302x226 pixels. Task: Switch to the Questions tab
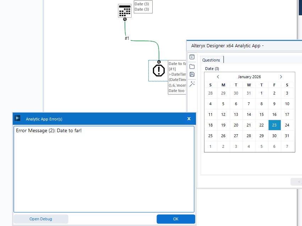[211, 60]
